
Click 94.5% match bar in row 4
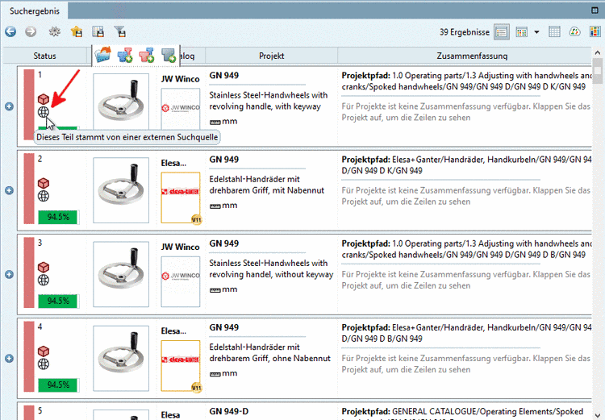58,385
